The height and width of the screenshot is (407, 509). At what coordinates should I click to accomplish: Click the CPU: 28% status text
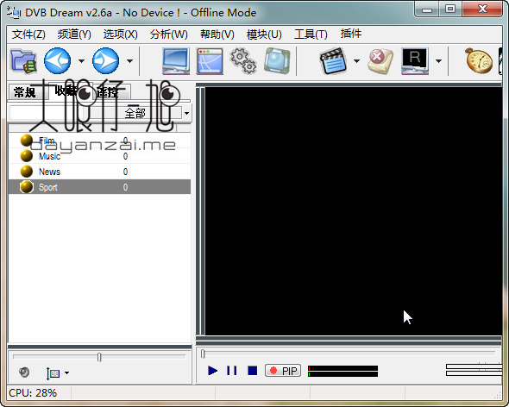click(33, 392)
